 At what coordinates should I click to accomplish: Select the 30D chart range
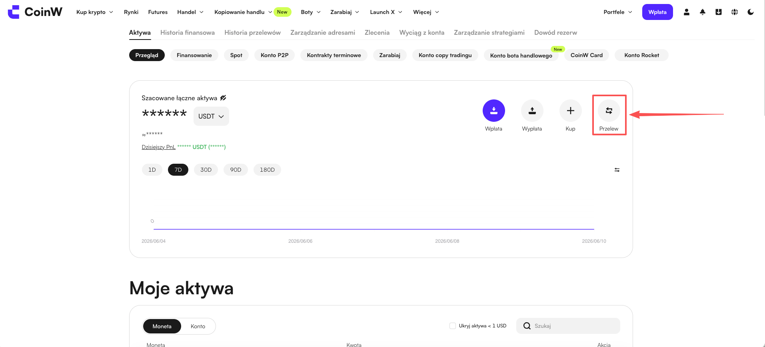click(206, 170)
